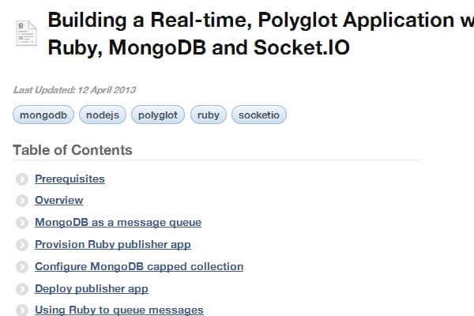Click the document icon beside the article title
The height and width of the screenshot is (316, 474).
click(25, 34)
